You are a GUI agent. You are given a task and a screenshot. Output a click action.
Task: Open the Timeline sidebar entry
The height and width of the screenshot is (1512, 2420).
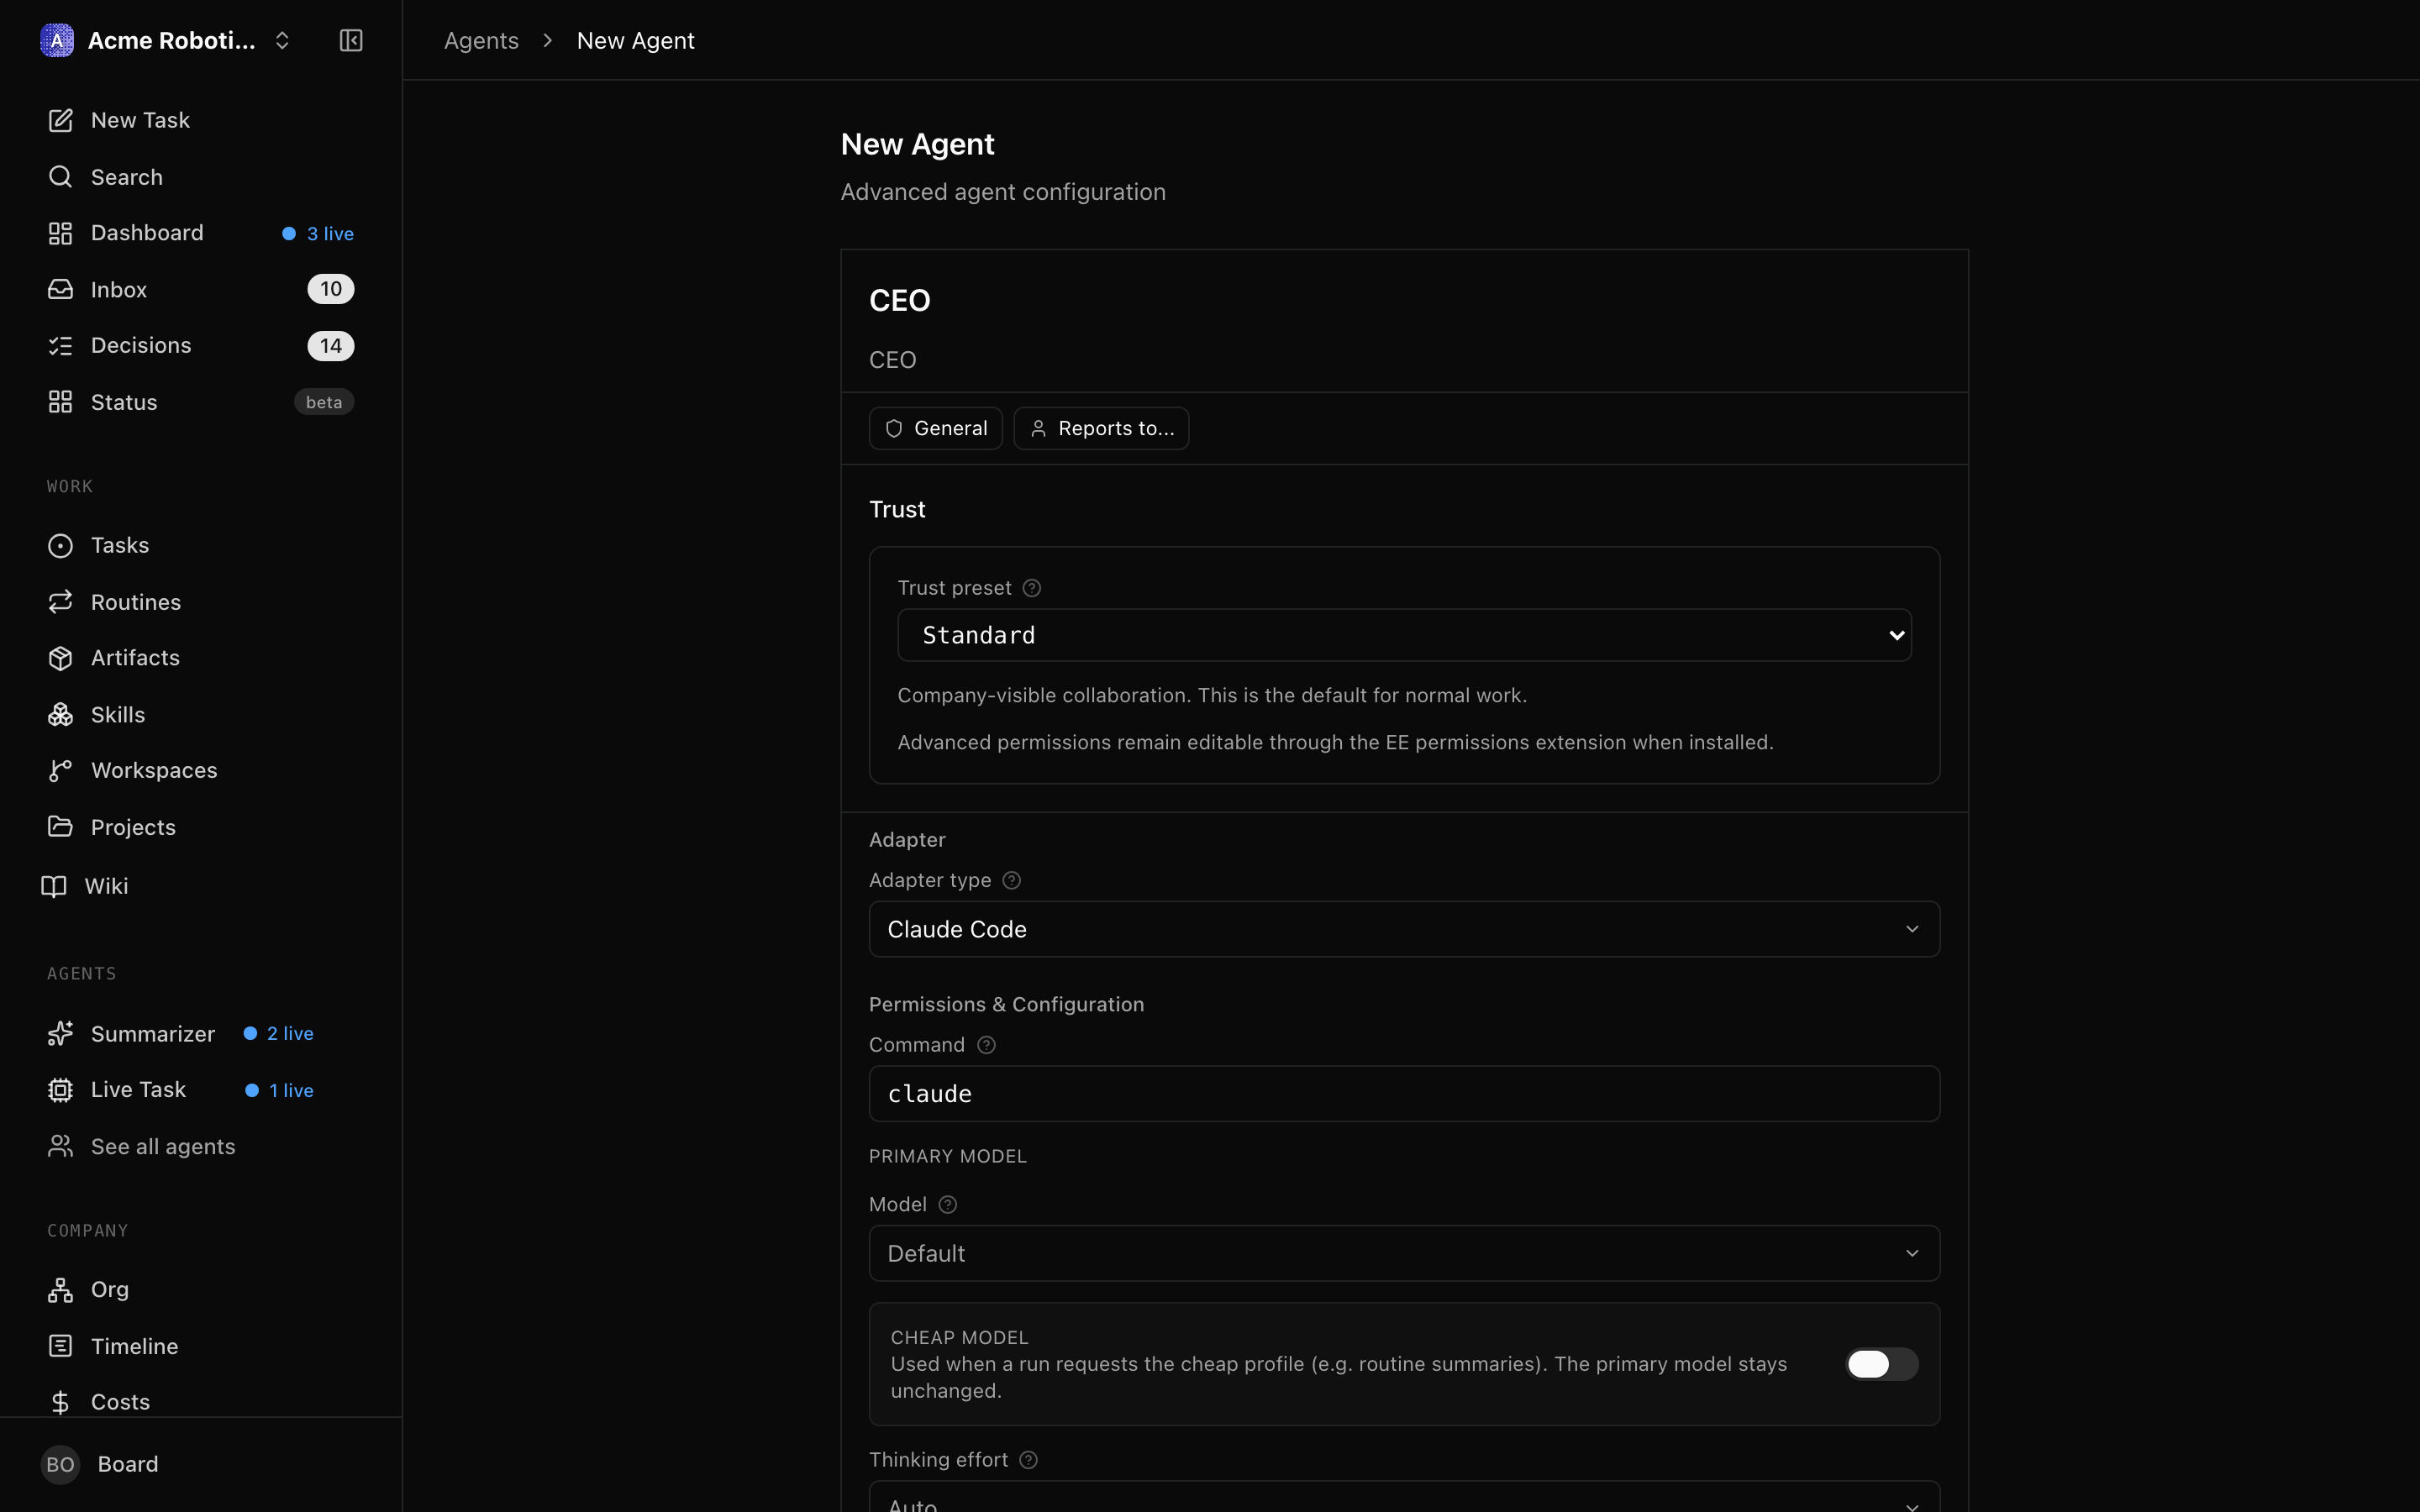(200, 1346)
